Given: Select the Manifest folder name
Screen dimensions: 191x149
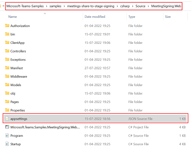Looking at the screenshot, I should [17, 68].
